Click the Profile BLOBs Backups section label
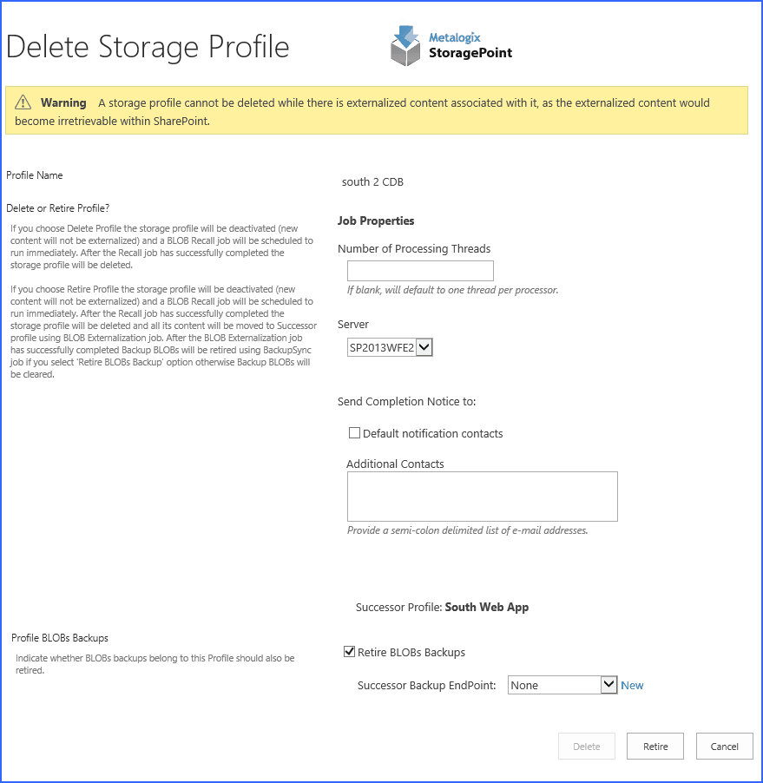This screenshot has height=783, width=763. coord(60,638)
